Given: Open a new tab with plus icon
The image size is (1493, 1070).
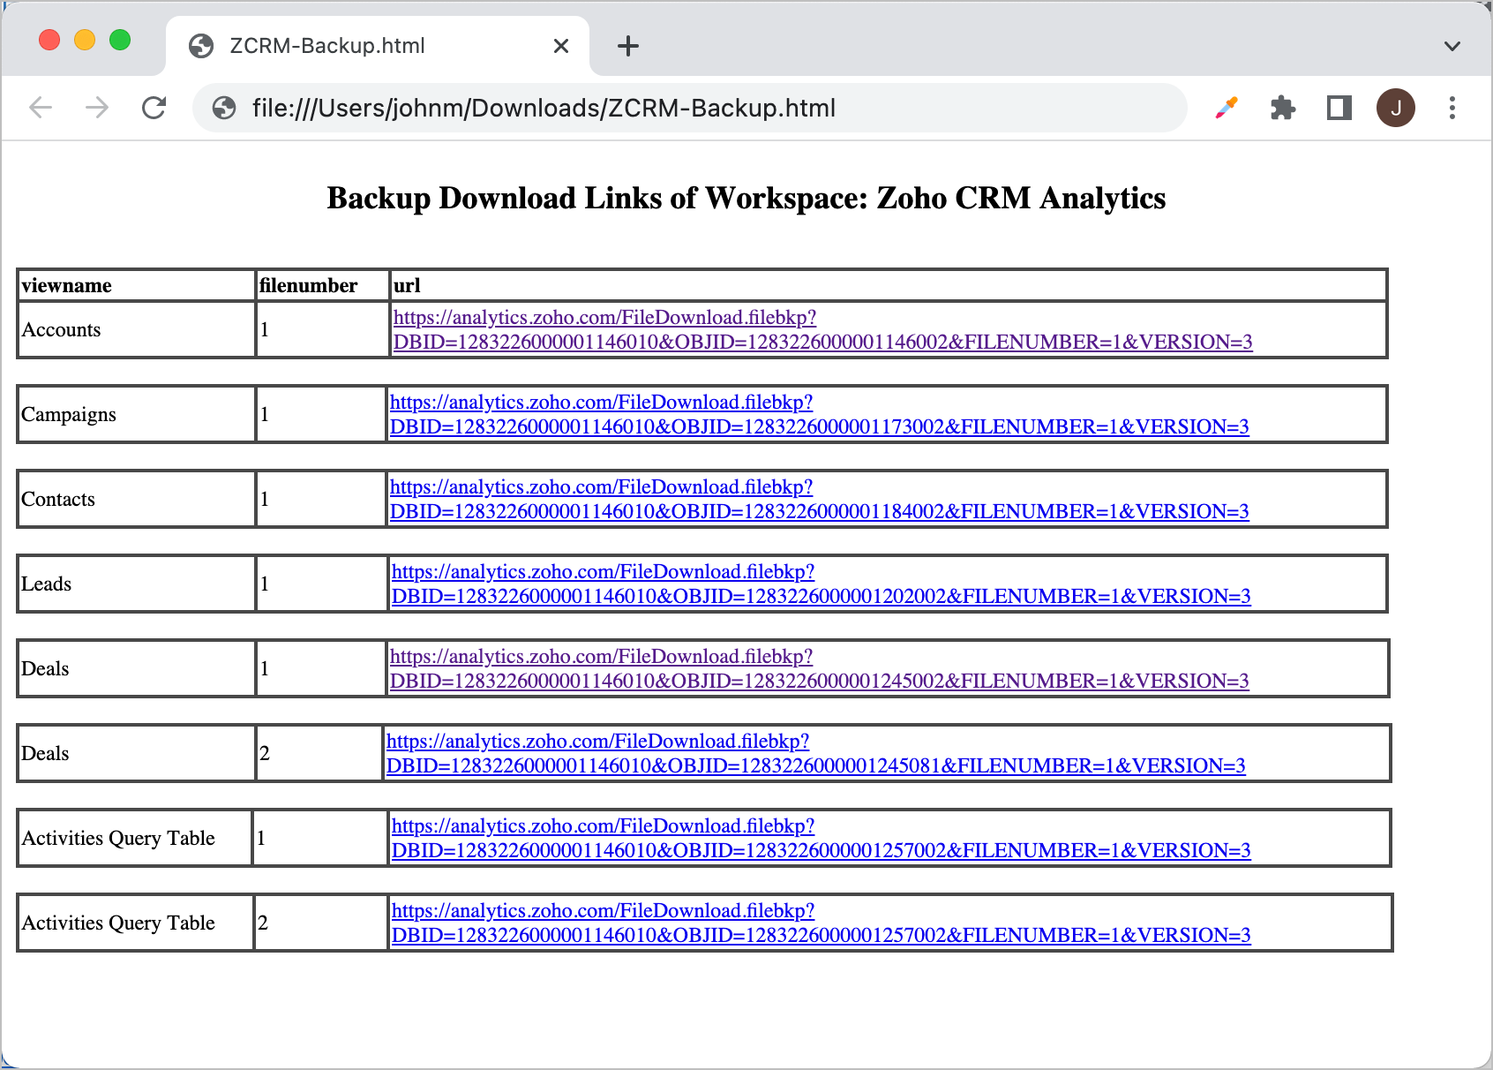Looking at the screenshot, I should 628,46.
